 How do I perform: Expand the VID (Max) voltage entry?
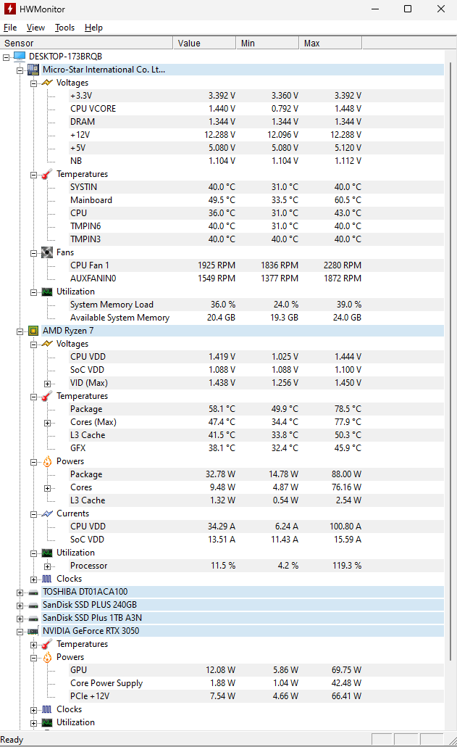point(48,384)
